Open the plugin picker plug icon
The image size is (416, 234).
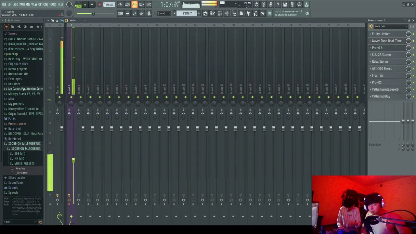(x=248, y=13)
